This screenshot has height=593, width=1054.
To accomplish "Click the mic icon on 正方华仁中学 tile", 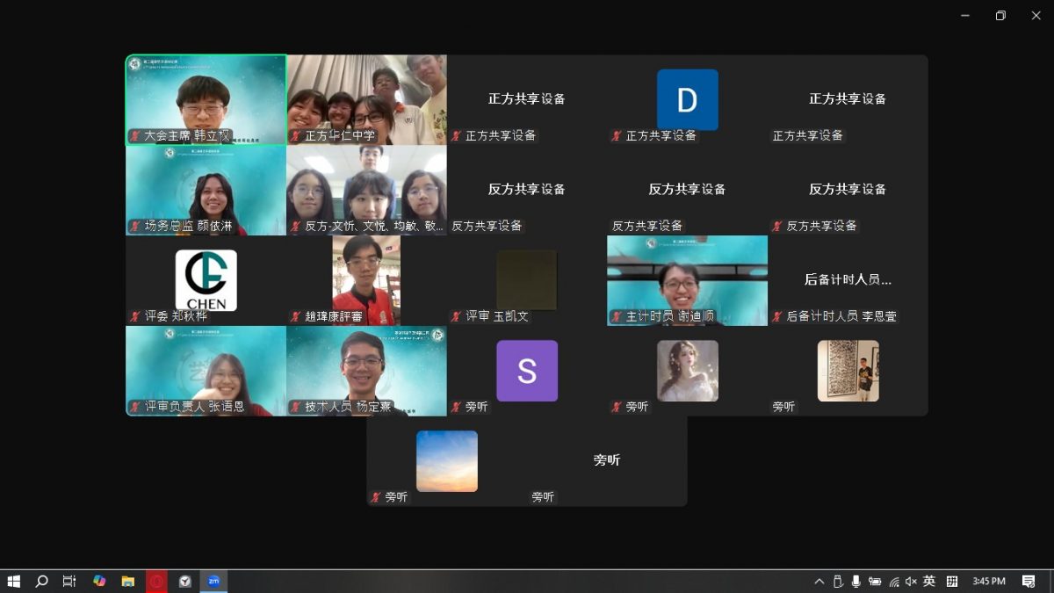I will point(296,135).
